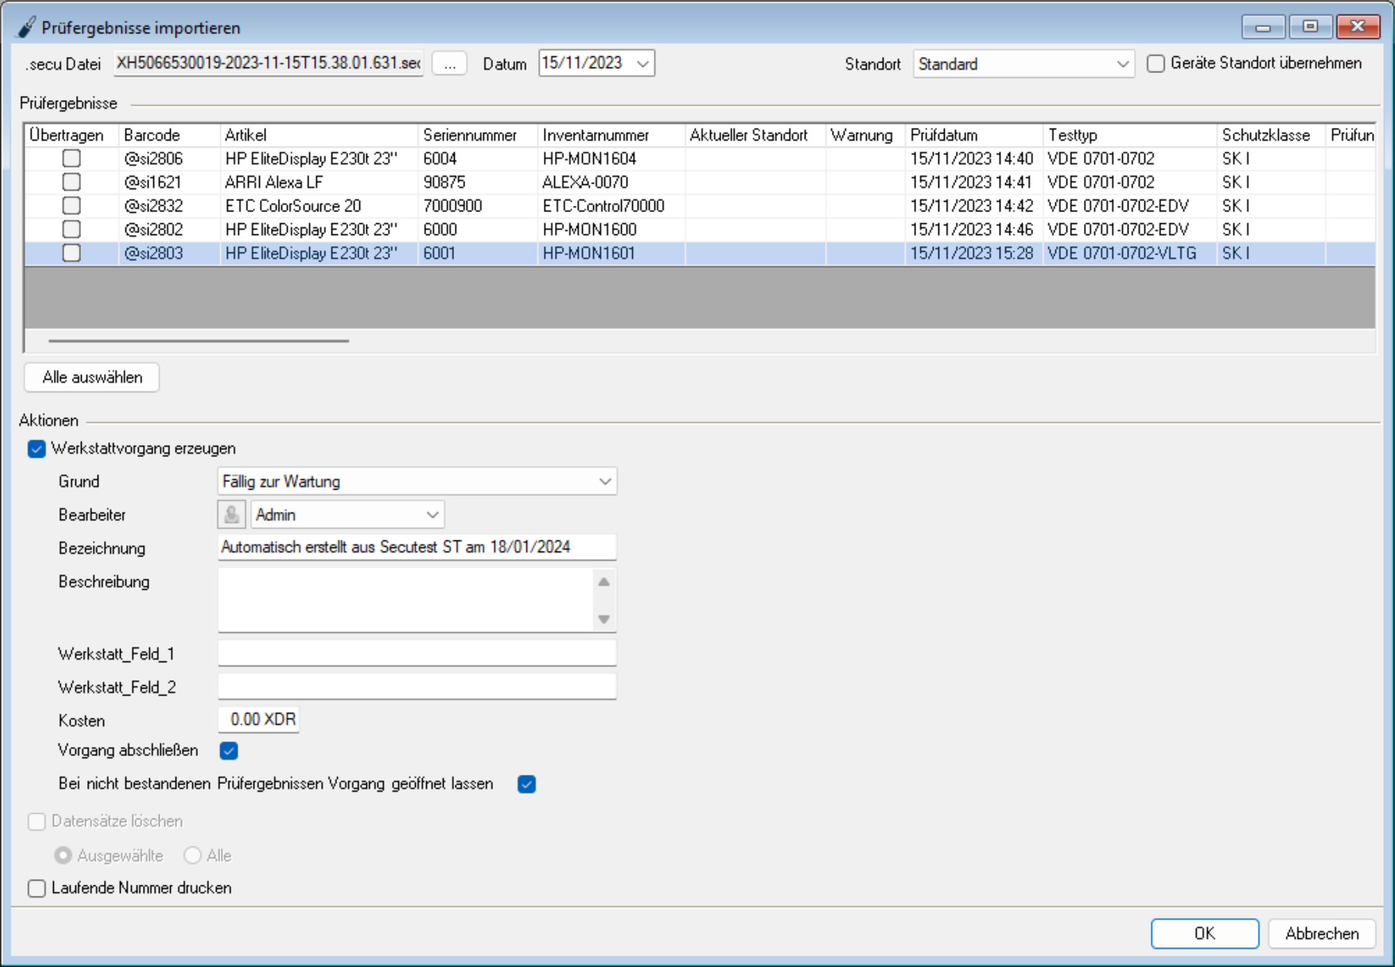This screenshot has height=967, width=1395.
Task: Open the Bearbeiter Admin dropdown
Action: click(432, 515)
